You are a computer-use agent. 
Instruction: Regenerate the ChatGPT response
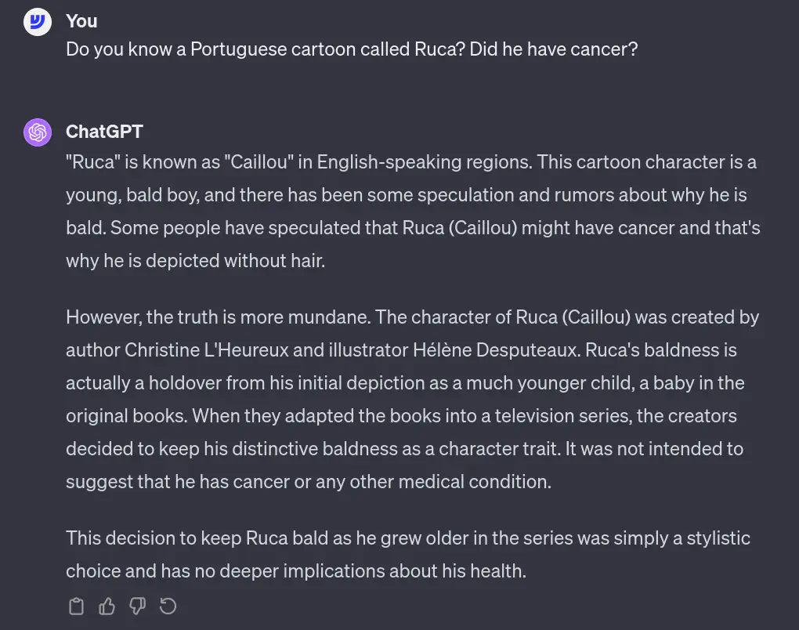pos(168,606)
